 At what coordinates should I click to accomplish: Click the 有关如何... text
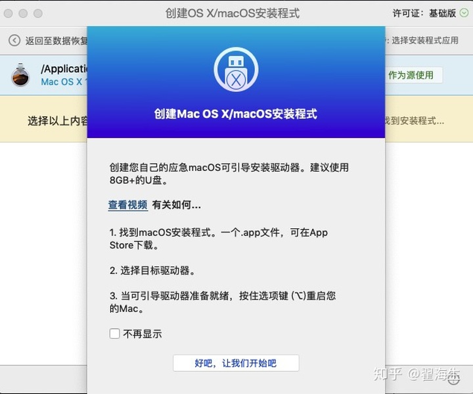point(177,205)
